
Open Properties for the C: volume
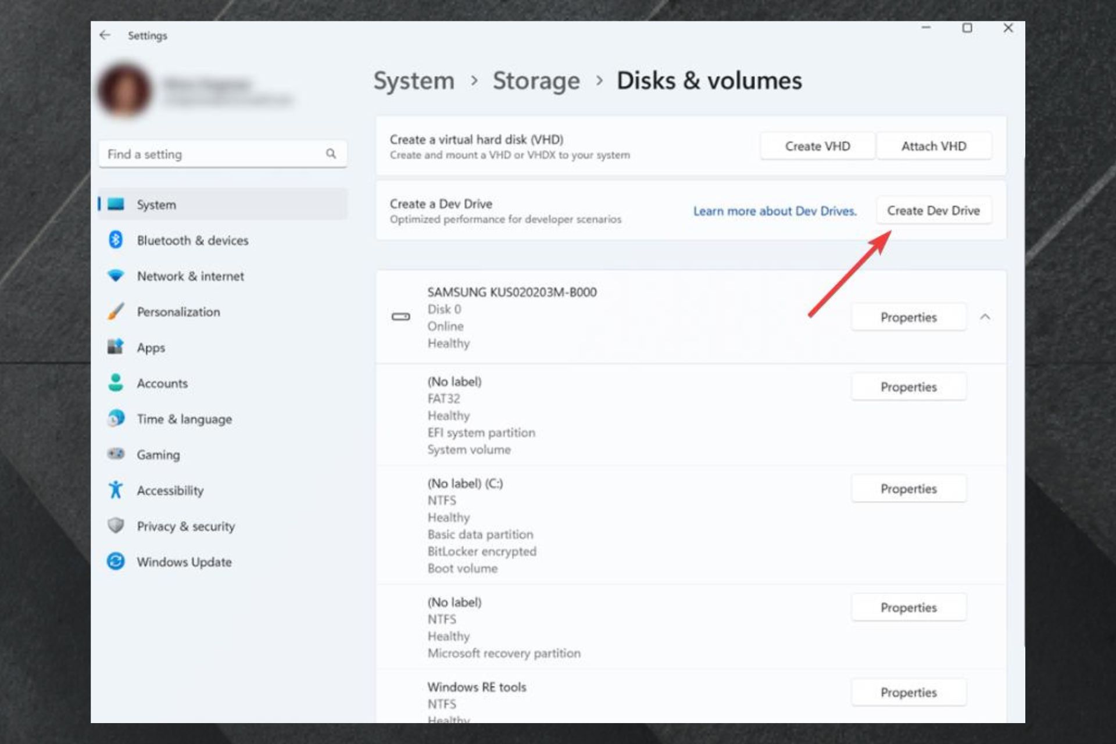pos(908,489)
